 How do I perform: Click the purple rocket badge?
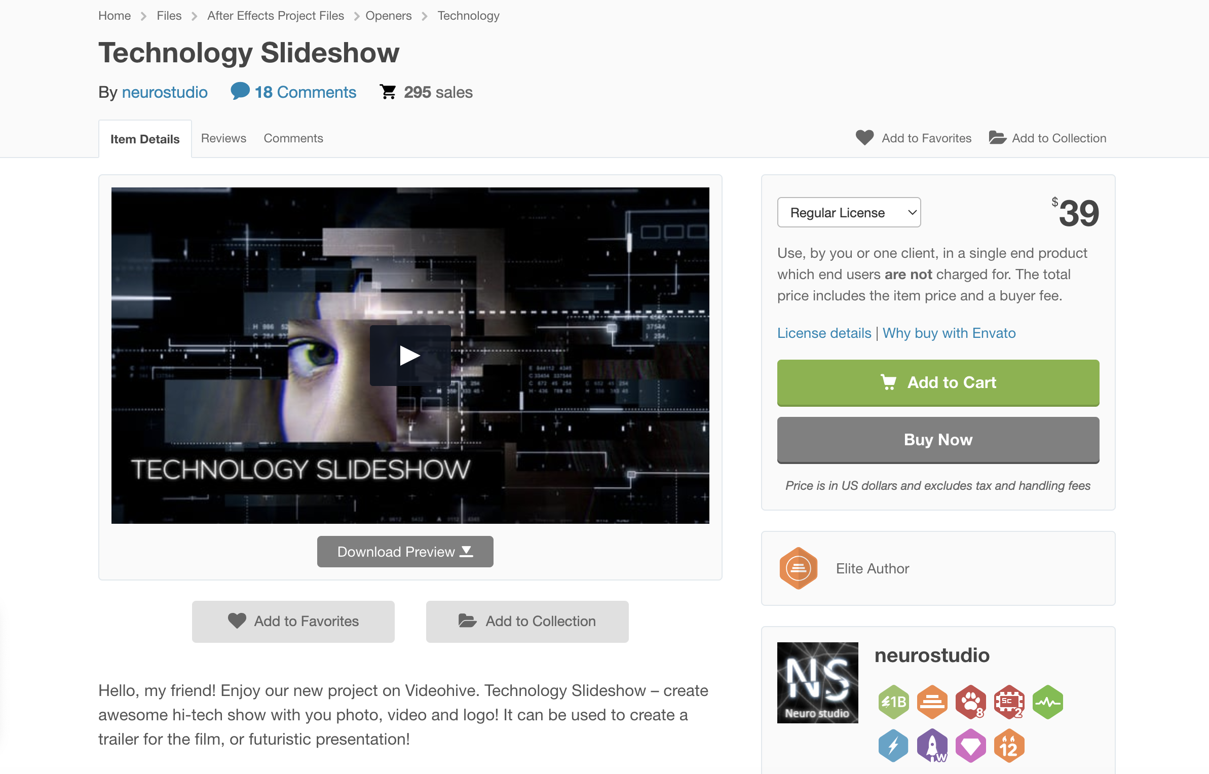click(932, 746)
